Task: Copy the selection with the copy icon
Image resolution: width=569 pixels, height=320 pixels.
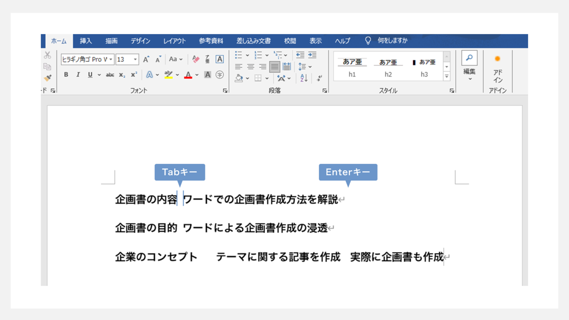Action: 48,67
